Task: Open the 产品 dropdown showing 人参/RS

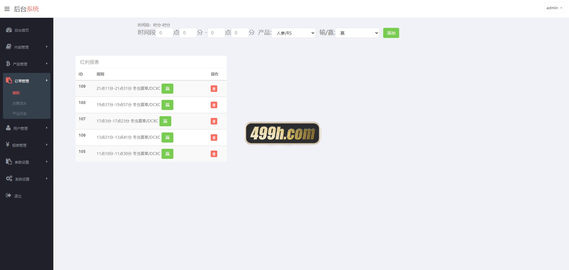Action: [294, 33]
